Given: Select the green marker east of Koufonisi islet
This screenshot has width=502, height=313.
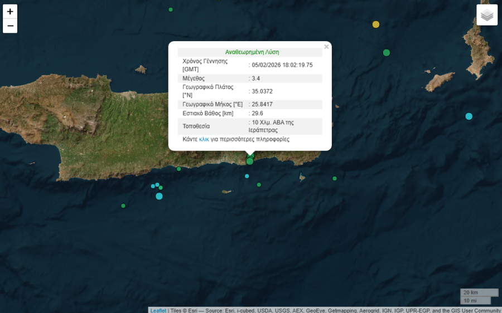Looking at the screenshot, I should 335,179.
